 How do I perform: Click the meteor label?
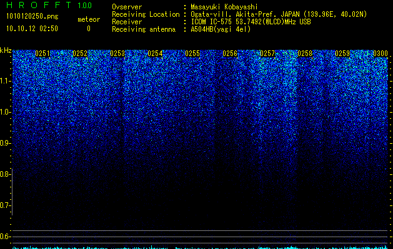pyautogui.click(x=89, y=20)
